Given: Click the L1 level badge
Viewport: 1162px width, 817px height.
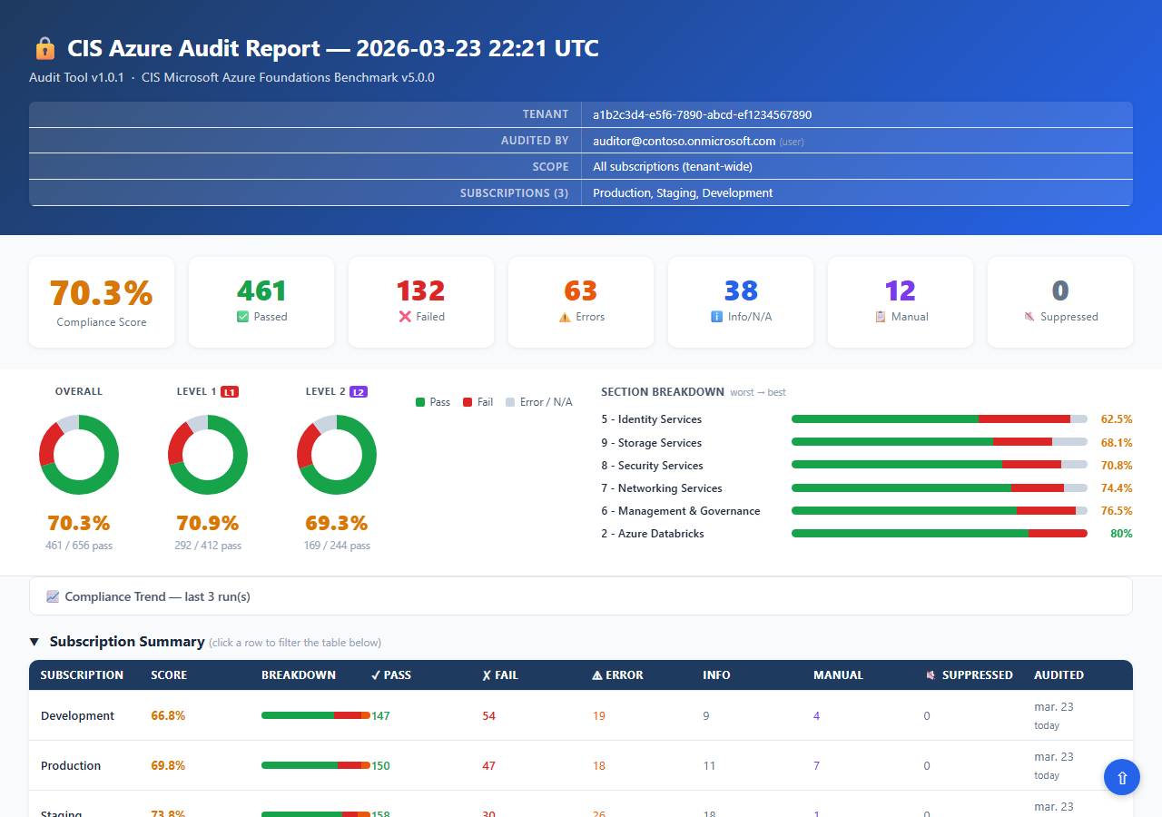Looking at the screenshot, I should [230, 392].
